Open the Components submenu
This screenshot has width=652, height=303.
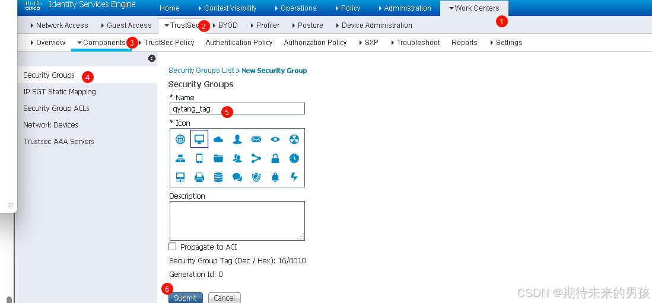click(x=101, y=42)
